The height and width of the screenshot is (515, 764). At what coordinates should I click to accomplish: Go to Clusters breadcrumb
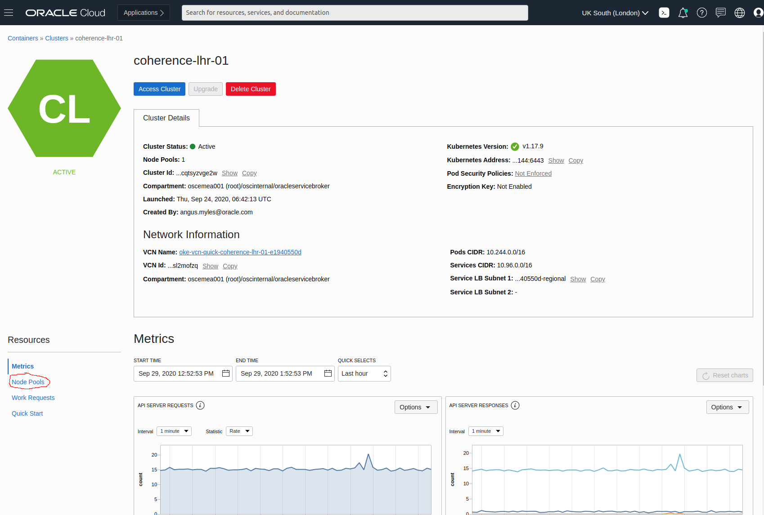(57, 38)
